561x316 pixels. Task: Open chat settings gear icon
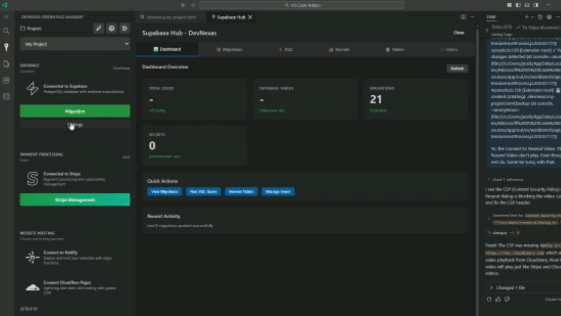(x=549, y=17)
